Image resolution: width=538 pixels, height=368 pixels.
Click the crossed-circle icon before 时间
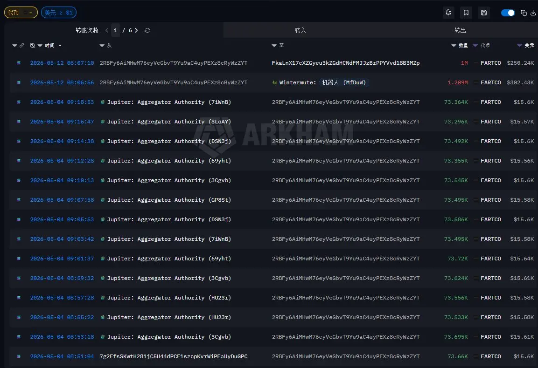[33, 46]
